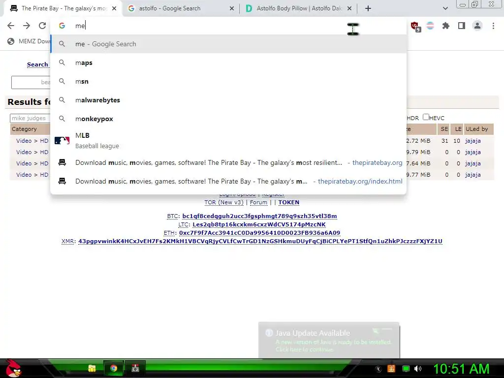The width and height of the screenshot is (504, 378).
Task: Open the Forum link
Action: [258, 202]
